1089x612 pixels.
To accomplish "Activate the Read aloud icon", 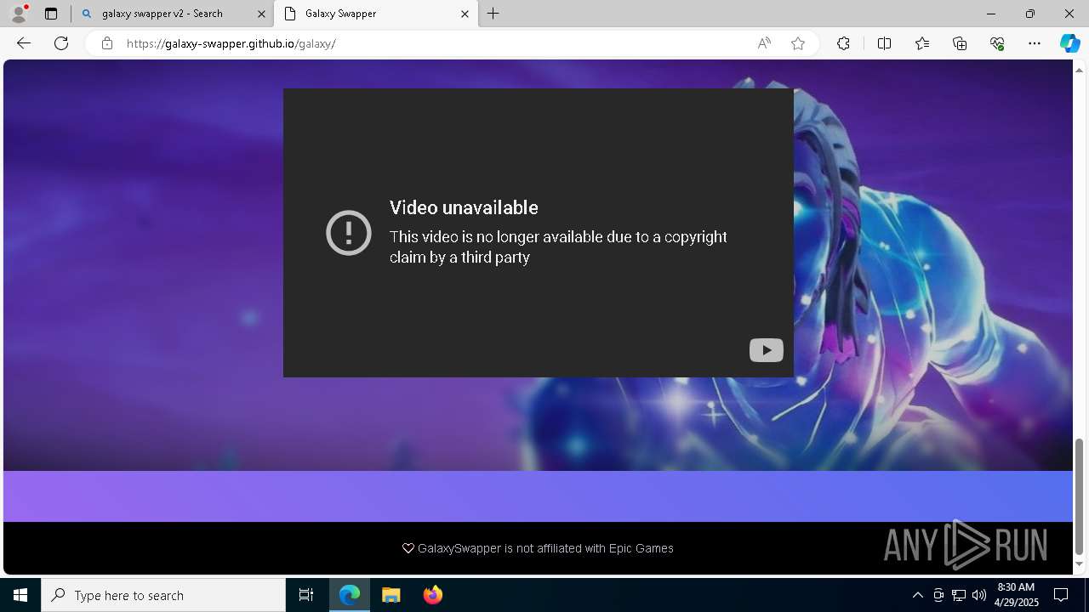I will [x=764, y=43].
